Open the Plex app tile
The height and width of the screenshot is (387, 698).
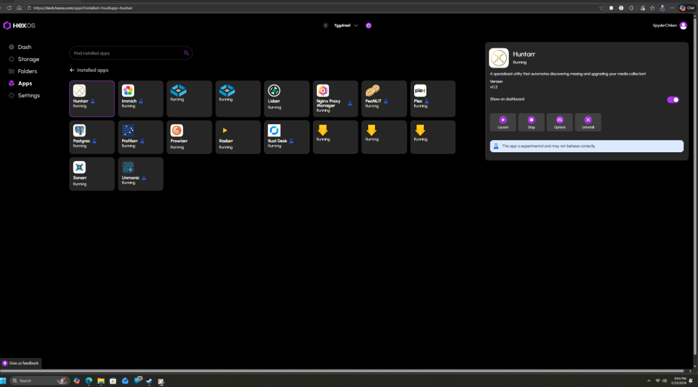[x=433, y=99]
